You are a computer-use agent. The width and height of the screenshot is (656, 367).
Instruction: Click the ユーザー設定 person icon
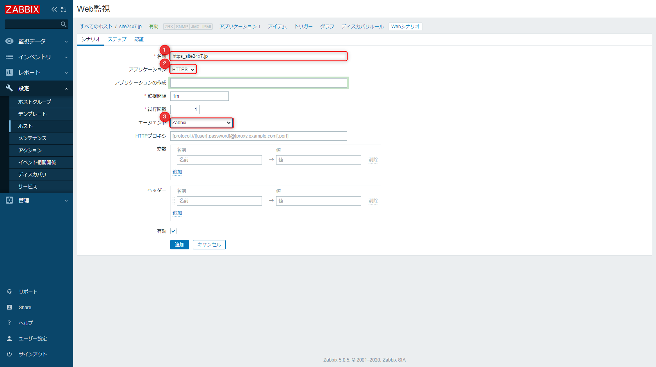click(9, 338)
